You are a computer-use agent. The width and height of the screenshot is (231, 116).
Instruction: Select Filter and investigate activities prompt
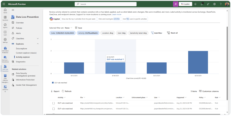[x=109, y=19]
